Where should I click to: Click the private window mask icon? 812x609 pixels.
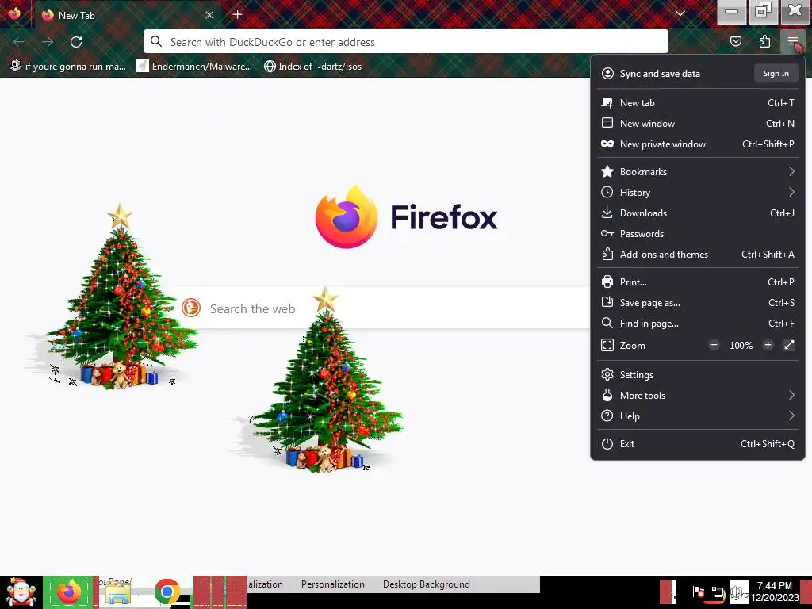tap(607, 144)
